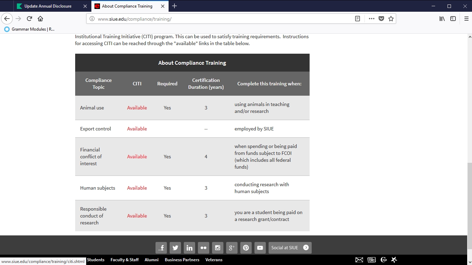Open the YouTube social icon
This screenshot has width=472, height=265.
[x=260, y=248]
